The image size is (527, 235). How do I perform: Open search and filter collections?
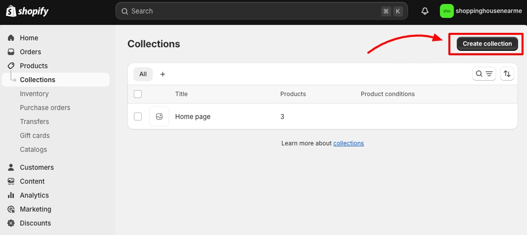[x=484, y=74]
